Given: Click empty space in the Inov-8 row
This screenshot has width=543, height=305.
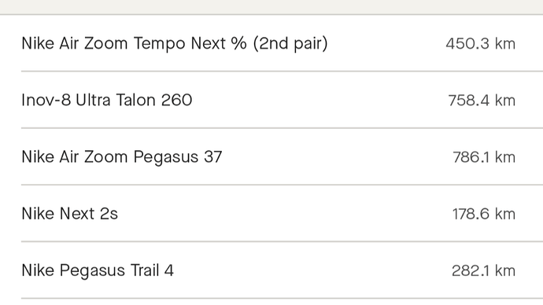Looking at the screenshot, I should click(319, 101).
